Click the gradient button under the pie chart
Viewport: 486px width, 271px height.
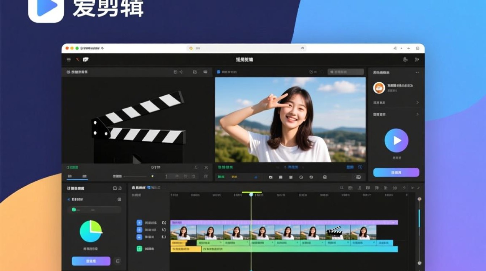click(91, 261)
